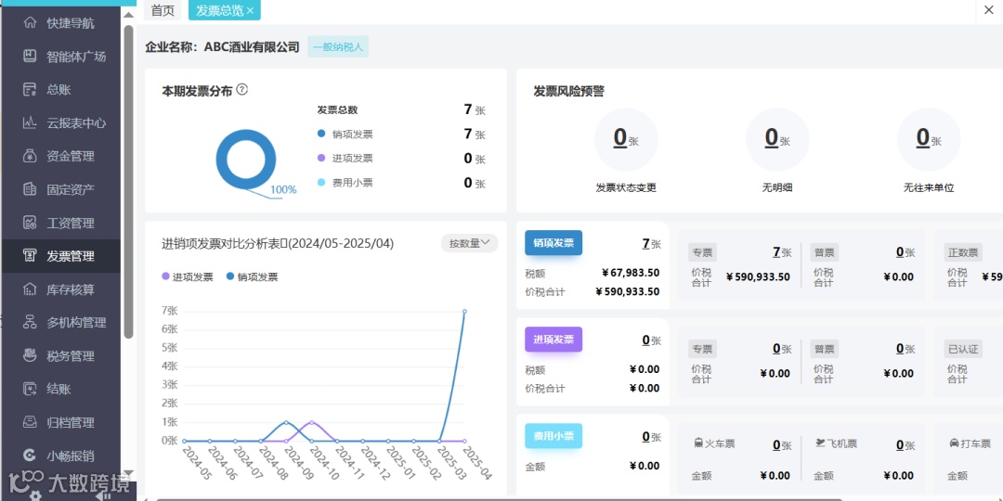This screenshot has height=501, width=1003.
Task: Click the 专票 tag in 销项发票 row
Action: [702, 252]
